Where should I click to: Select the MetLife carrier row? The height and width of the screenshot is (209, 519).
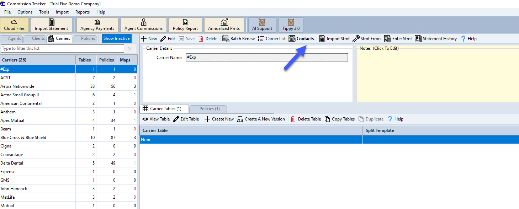coord(69,197)
